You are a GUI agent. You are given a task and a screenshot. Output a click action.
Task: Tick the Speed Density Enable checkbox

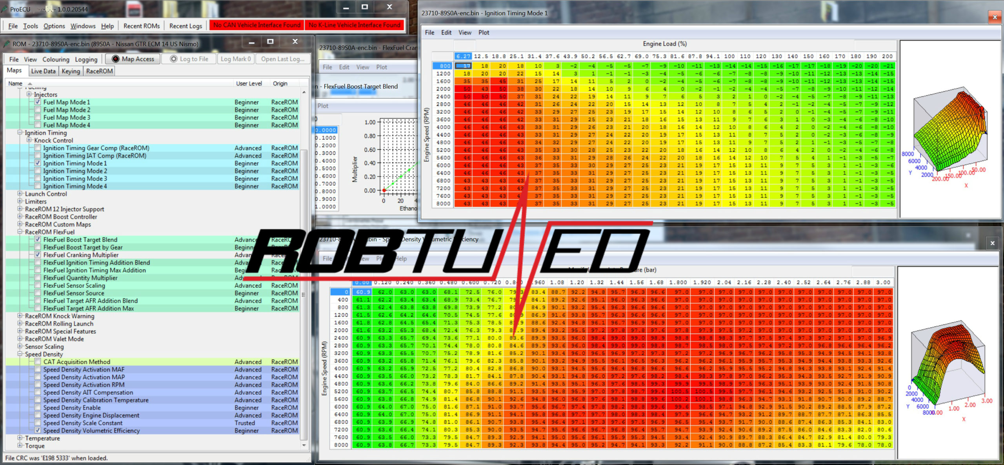pyautogui.click(x=38, y=408)
